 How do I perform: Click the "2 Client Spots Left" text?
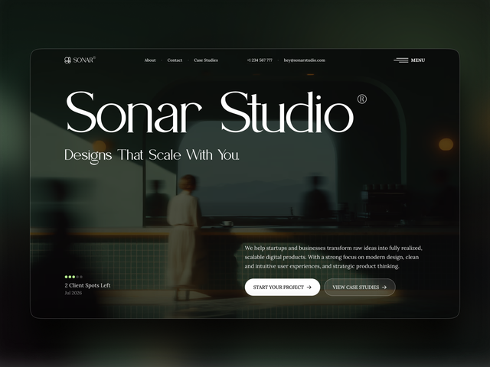87,285
